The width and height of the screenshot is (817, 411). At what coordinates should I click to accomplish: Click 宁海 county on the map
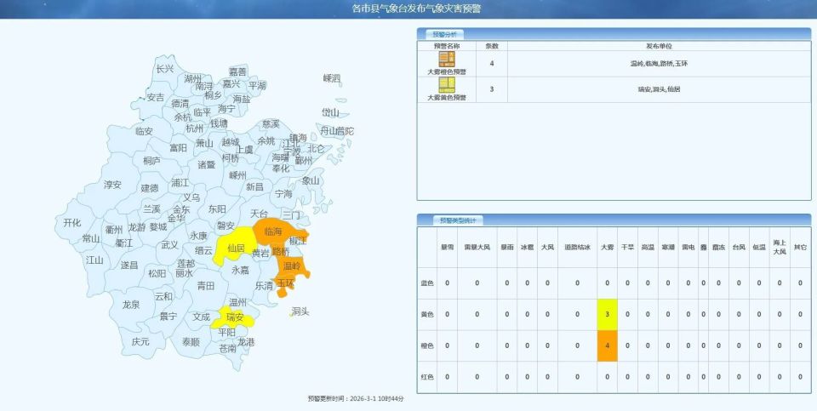tap(283, 194)
